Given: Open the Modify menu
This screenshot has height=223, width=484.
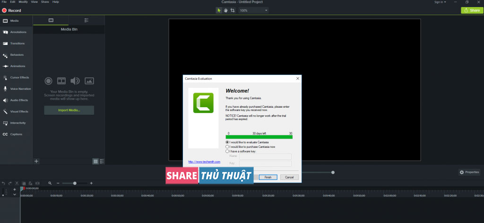Looking at the screenshot, I should pos(23,2).
